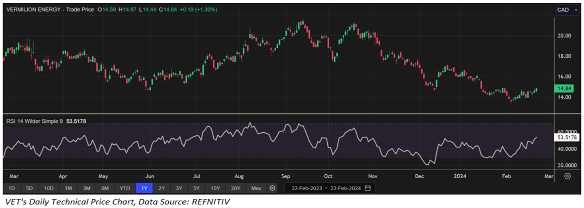
Task: Open chart axis settings gear icon
Action: pyautogui.click(x=568, y=176)
